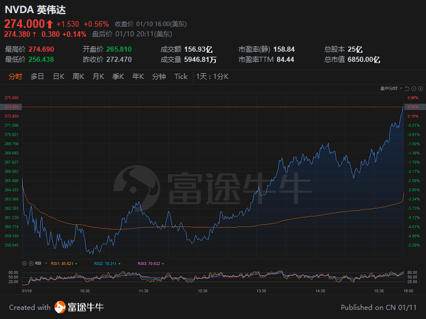This screenshot has width=426, height=319.
Task: Click the NVDA 英伟达 stock title
Action: point(35,10)
